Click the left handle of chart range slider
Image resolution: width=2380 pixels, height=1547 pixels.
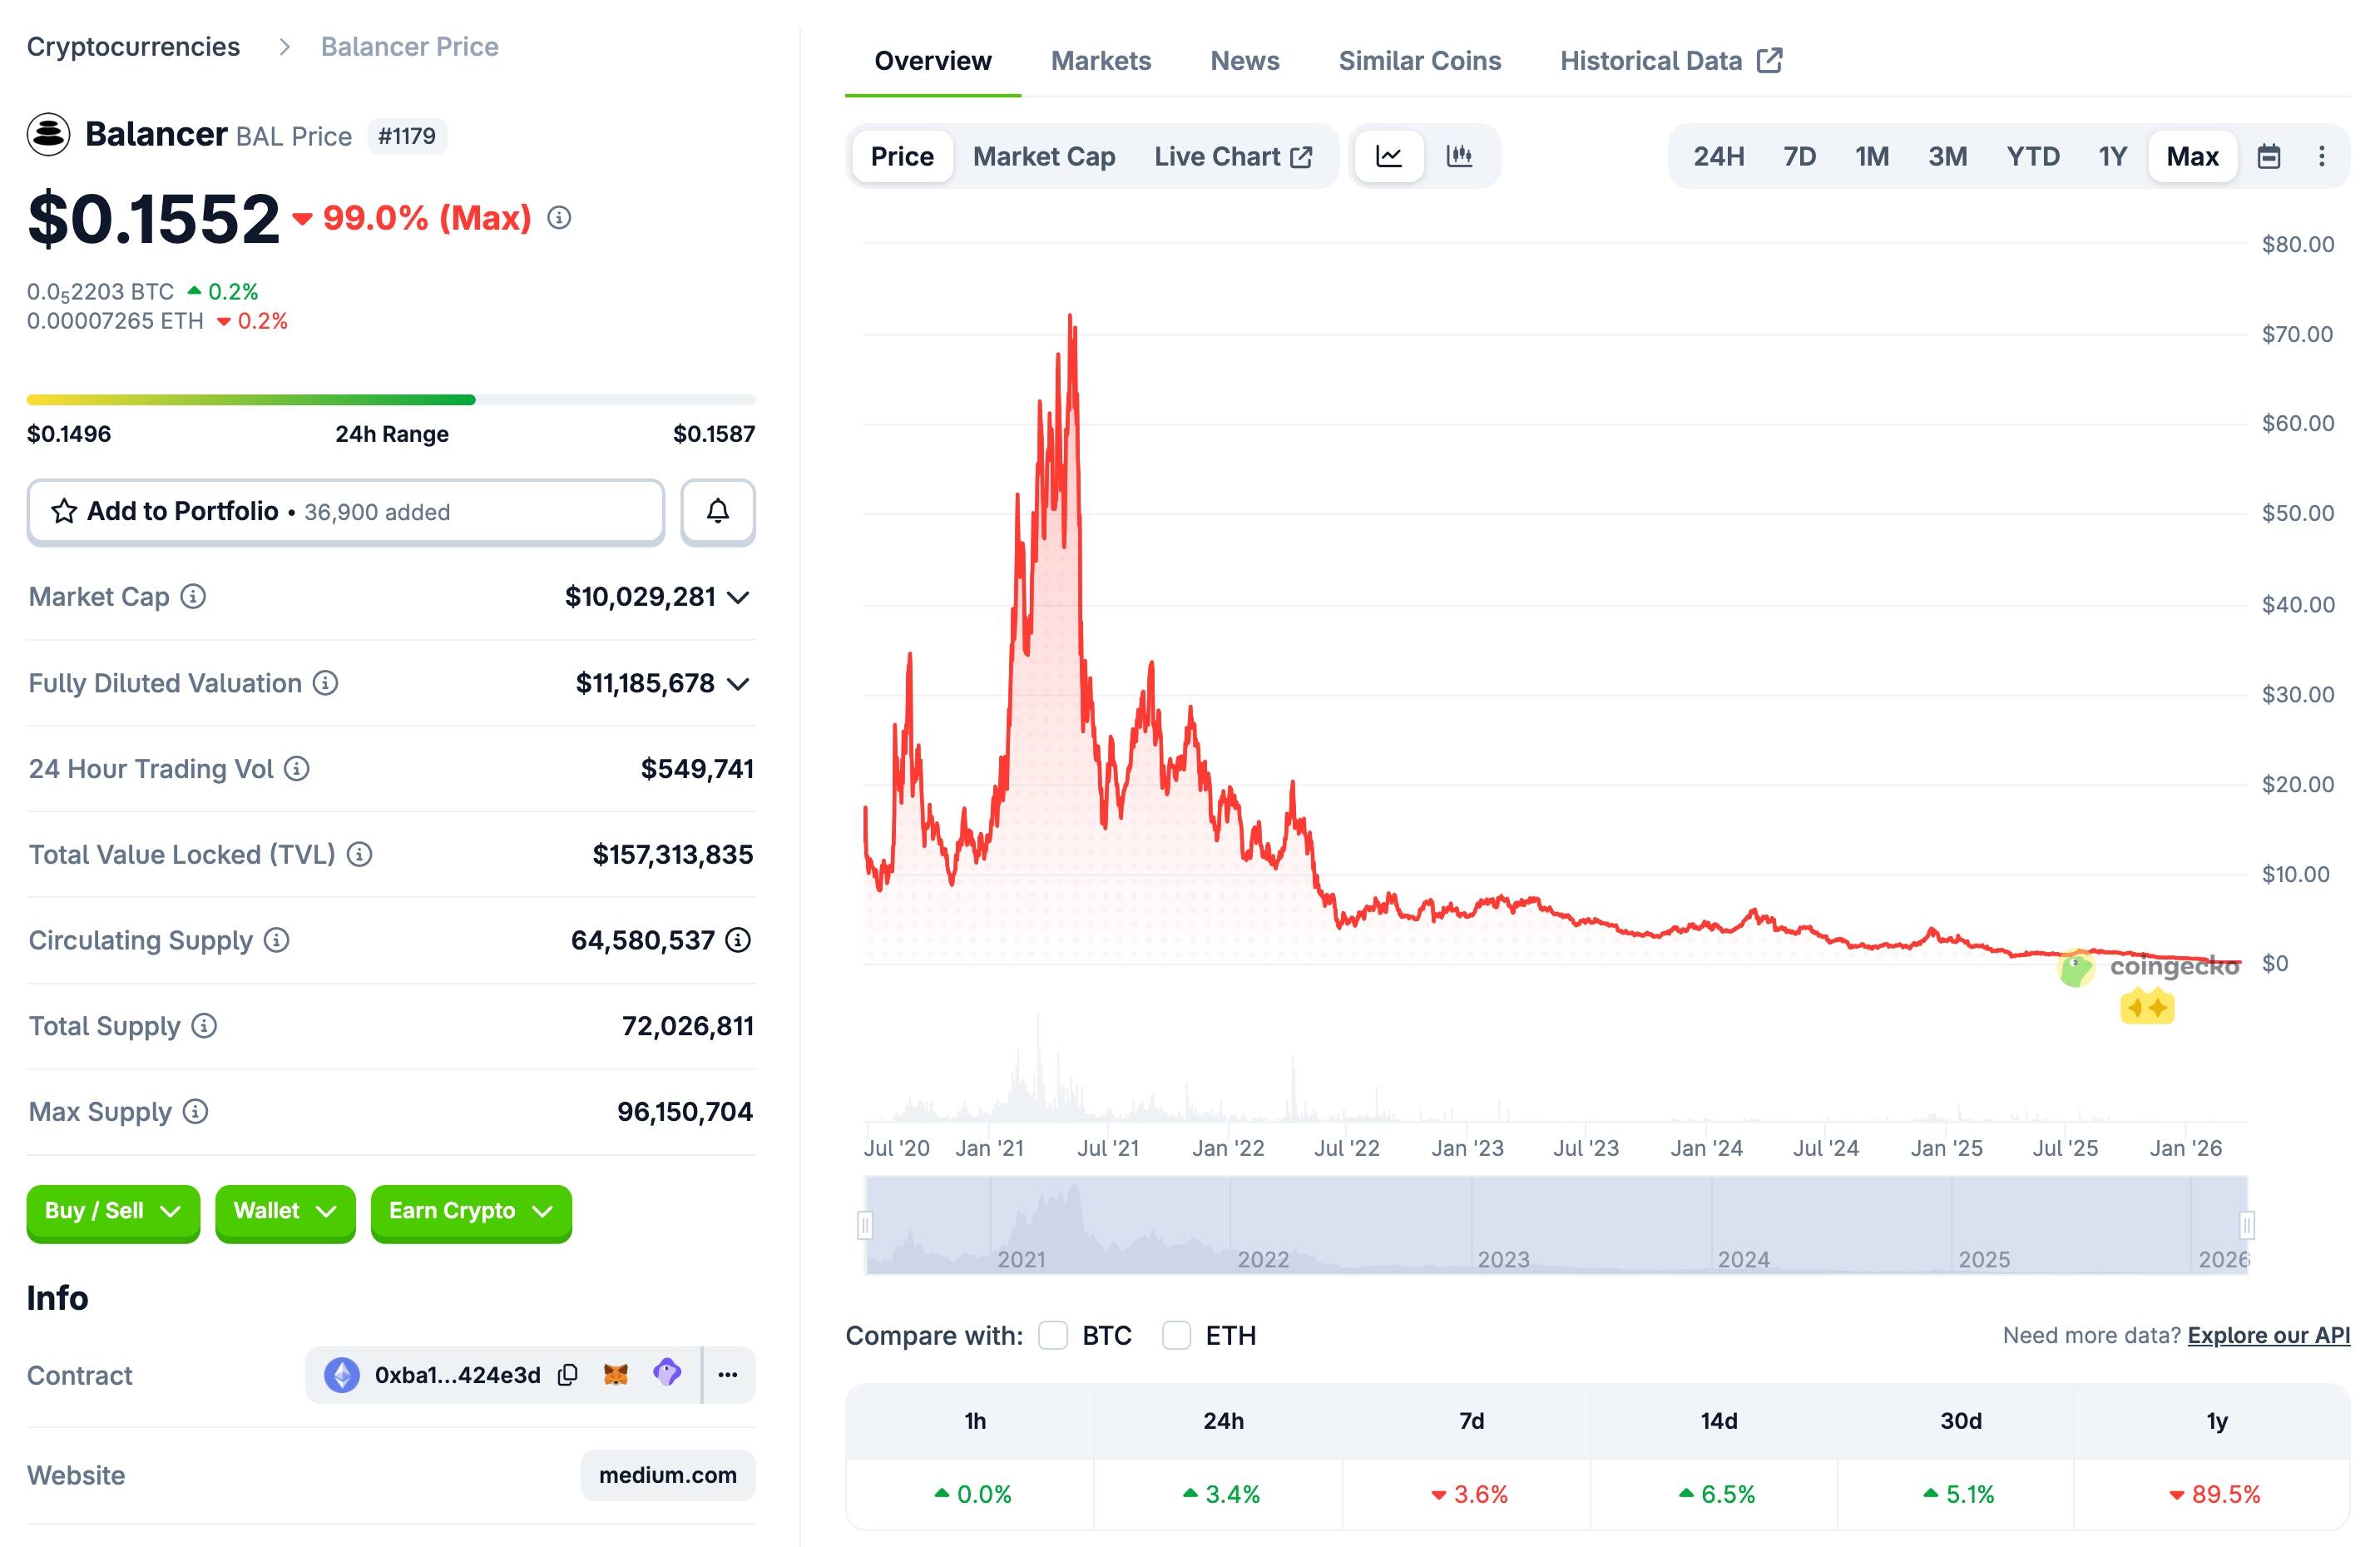click(865, 1225)
